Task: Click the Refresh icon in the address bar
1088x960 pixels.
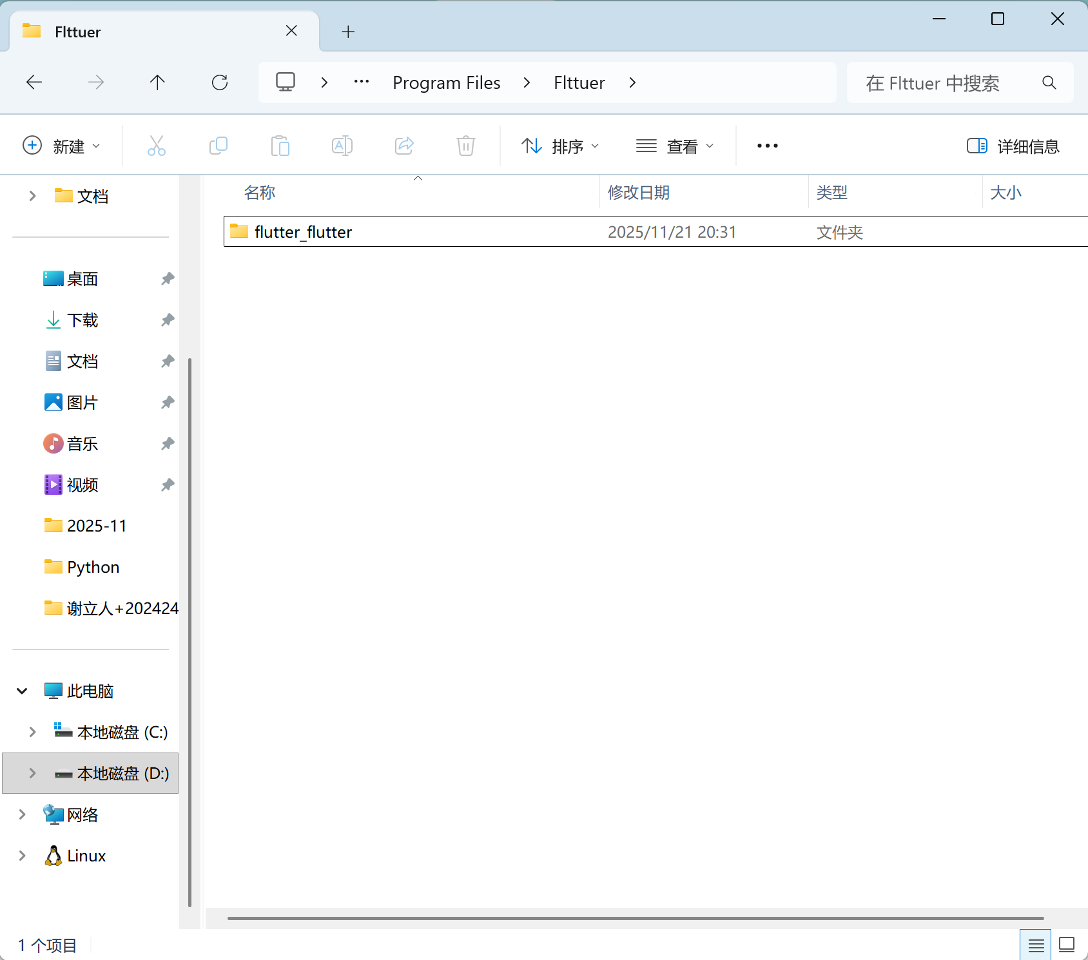Action: 220,82
